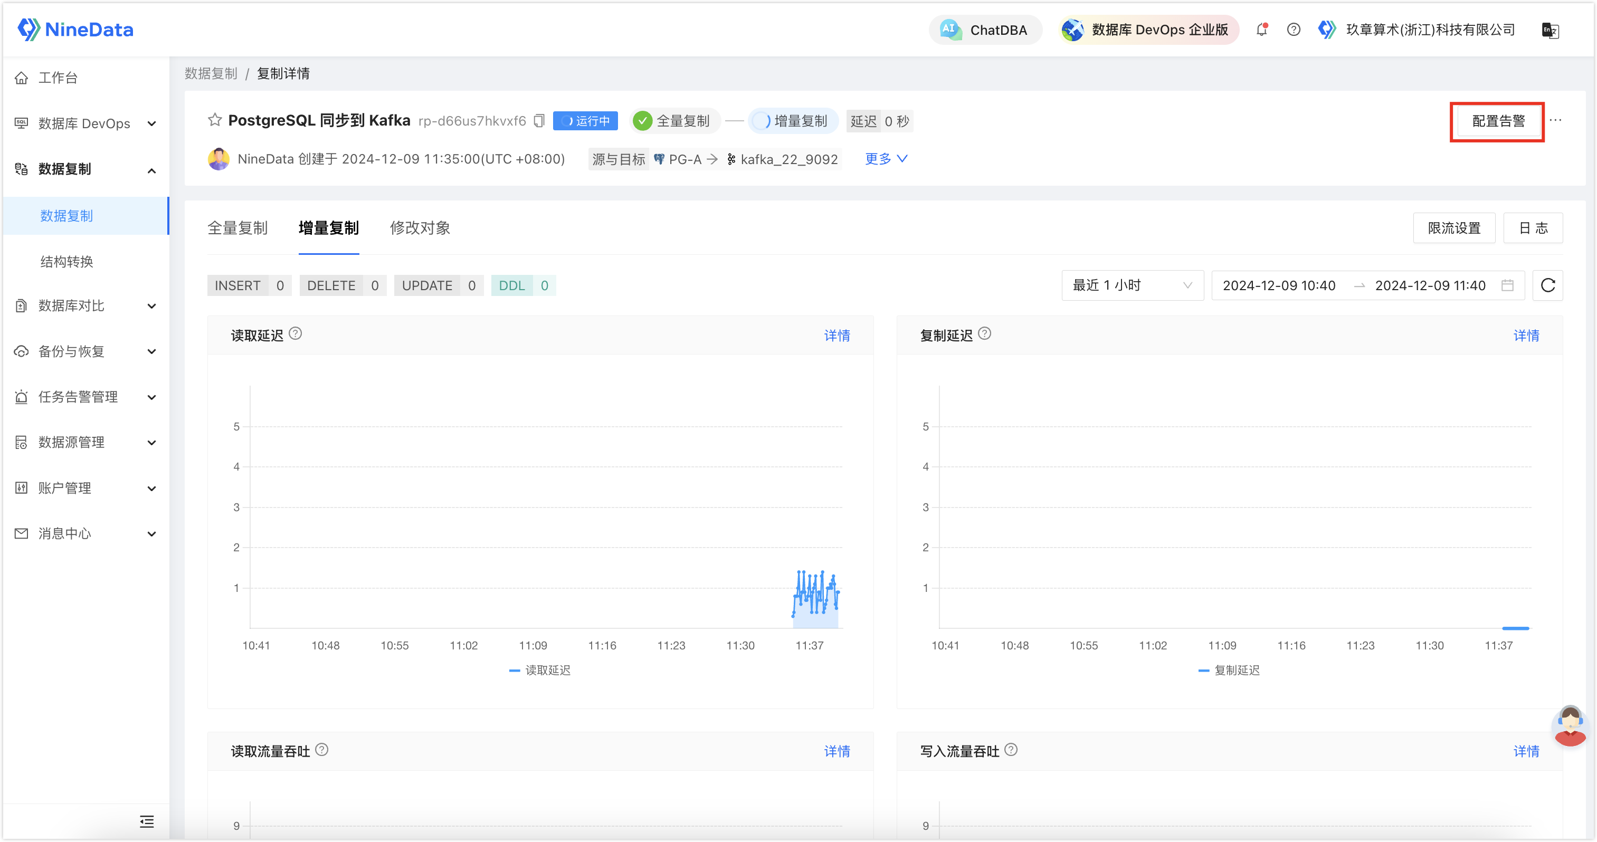Click the DDL counter tag
1597x842 pixels.
tap(523, 285)
